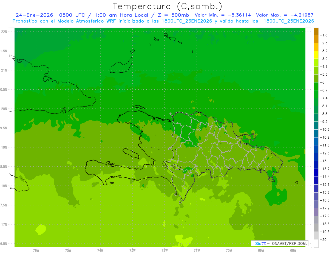The height and width of the screenshot is (254, 329).
Task: Click the orange swatch between -1.8 and -2.5
Action: click(x=316, y=39)
